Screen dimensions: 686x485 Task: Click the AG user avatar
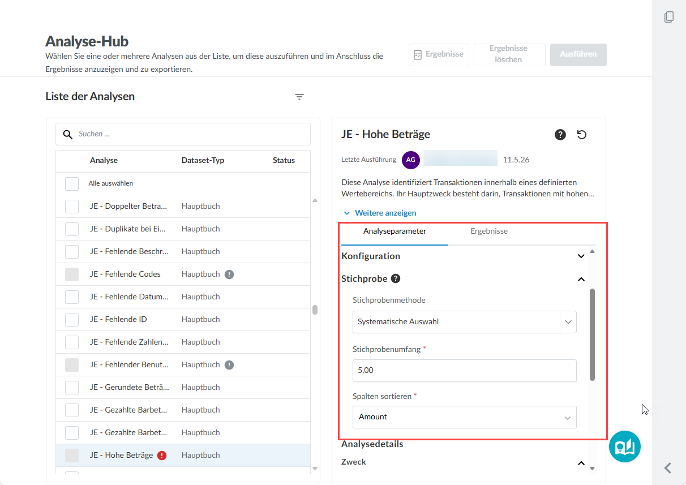pos(411,160)
